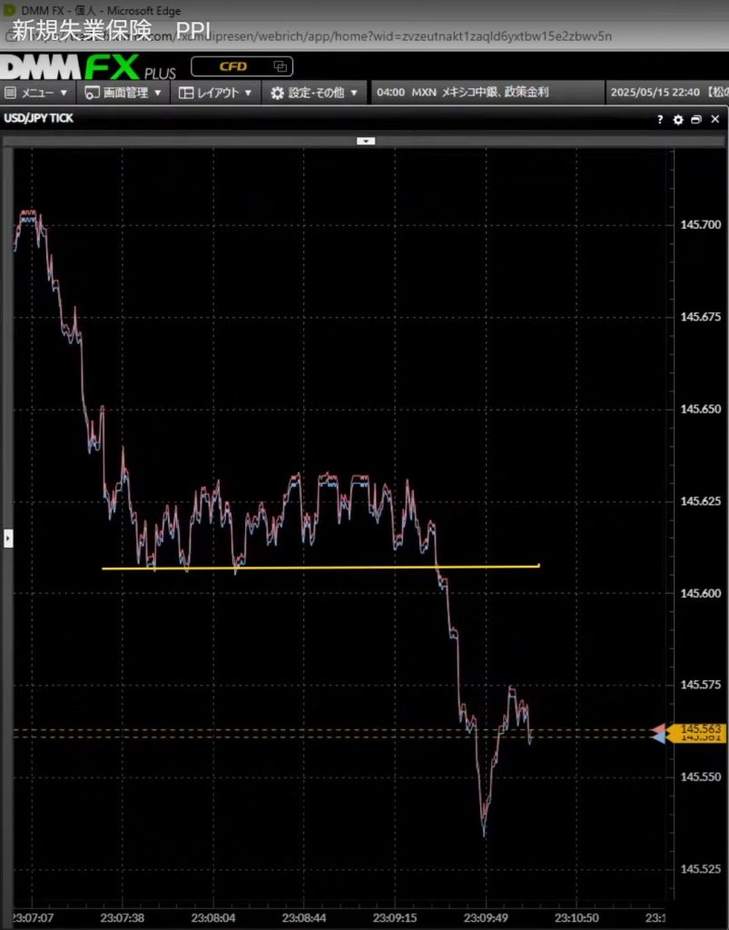
Task: Click the blue bid price marker arrow
Action: coord(658,738)
